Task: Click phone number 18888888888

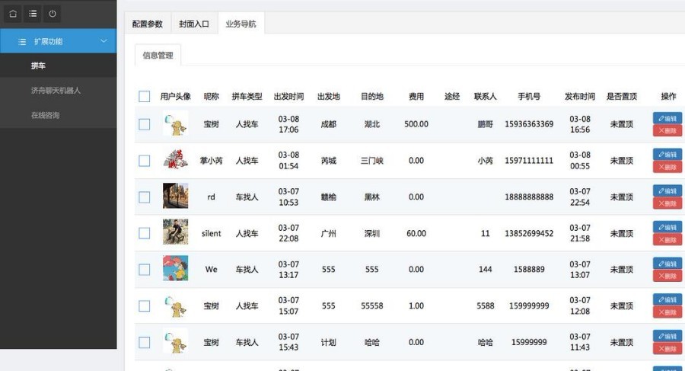Action: tap(529, 197)
